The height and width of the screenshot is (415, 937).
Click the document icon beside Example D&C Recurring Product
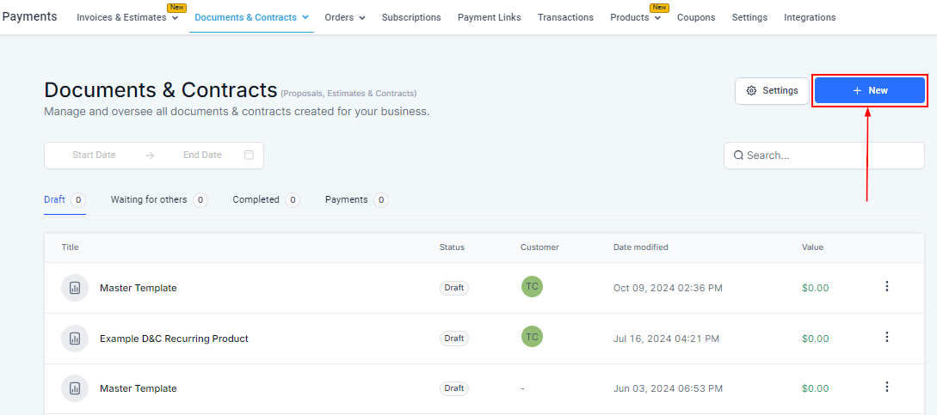[x=75, y=339]
